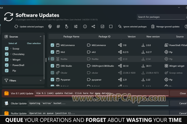Click the OBS Studio package box icon
The width and height of the screenshot is (187, 124).
point(58,66)
